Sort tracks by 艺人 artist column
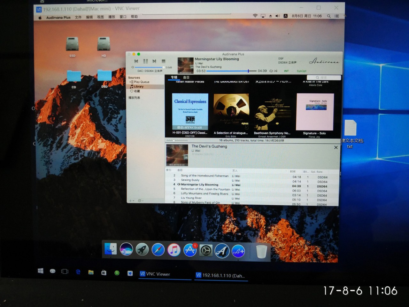Screen dimensions: 409x307 (x=235, y=171)
